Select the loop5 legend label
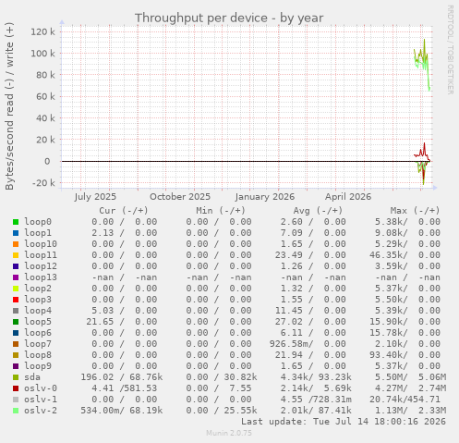This screenshot has height=443, width=459. click(x=38, y=322)
